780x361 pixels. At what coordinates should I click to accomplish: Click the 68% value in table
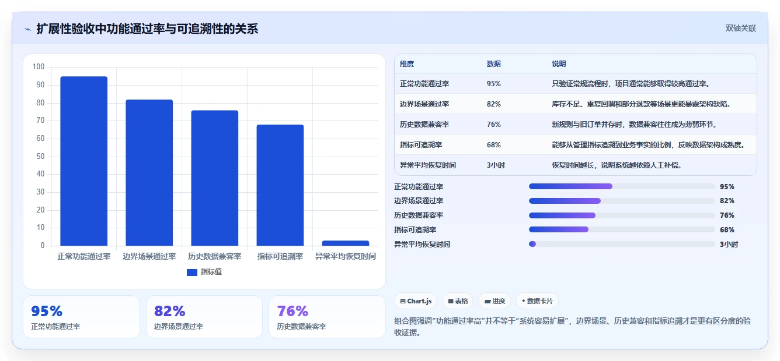tap(493, 145)
